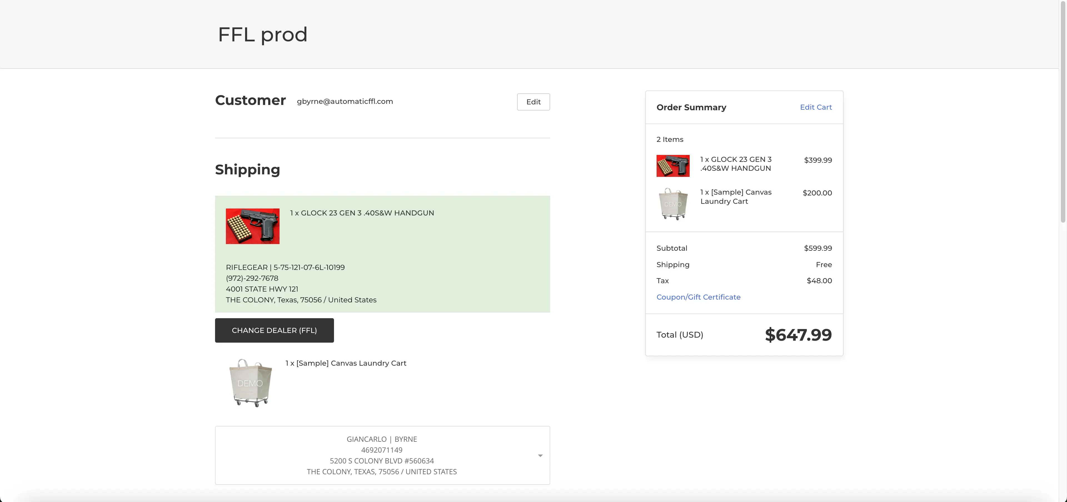Click the FFL prod store title
This screenshot has height=502, width=1067.
tap(263, 34)
